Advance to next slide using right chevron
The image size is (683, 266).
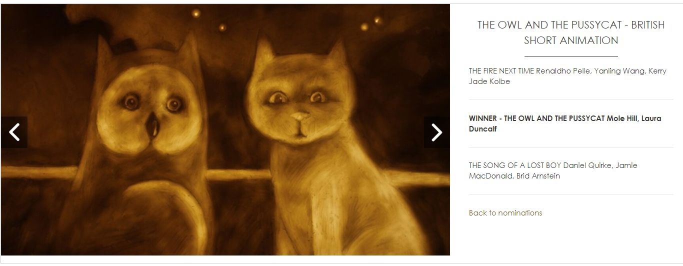tap(436, 132)
